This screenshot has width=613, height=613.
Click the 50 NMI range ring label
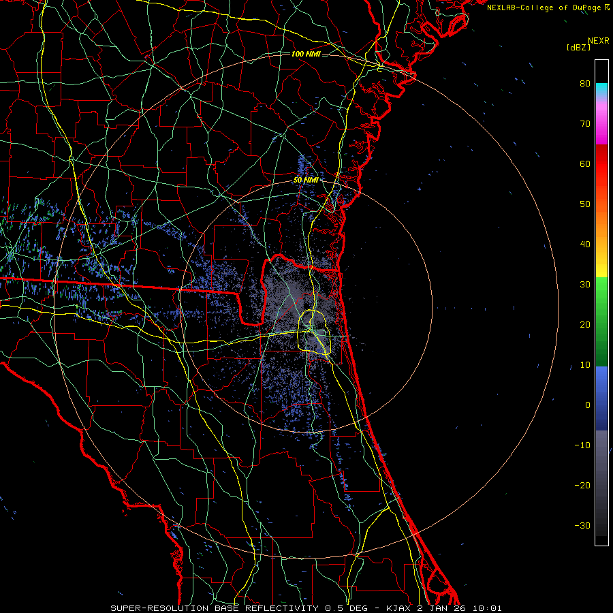tap(306, 180)
